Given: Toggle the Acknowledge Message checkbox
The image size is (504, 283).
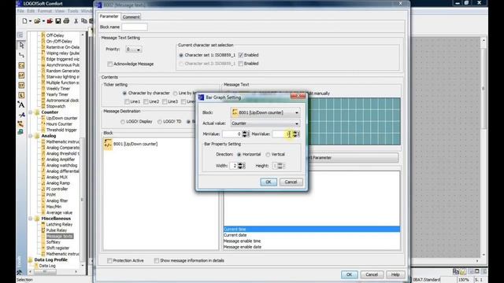Looking at the screenshot, I should click(110, 64).
